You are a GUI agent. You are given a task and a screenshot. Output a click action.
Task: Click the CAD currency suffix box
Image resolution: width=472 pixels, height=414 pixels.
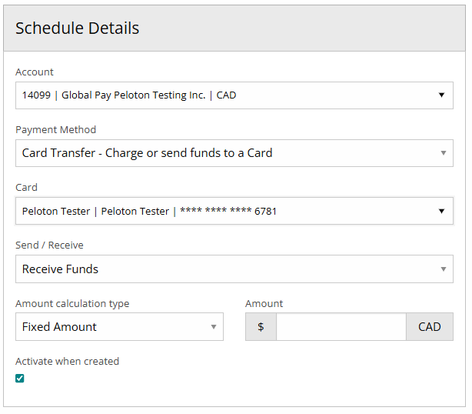coord(429,327)
